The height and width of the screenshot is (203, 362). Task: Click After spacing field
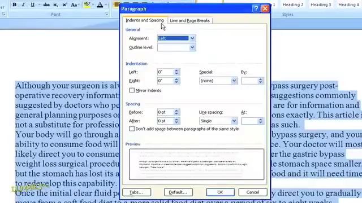[x=165, y=121]
